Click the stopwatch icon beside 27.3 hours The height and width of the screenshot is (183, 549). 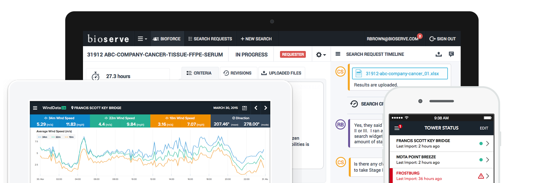pos(96,76)
